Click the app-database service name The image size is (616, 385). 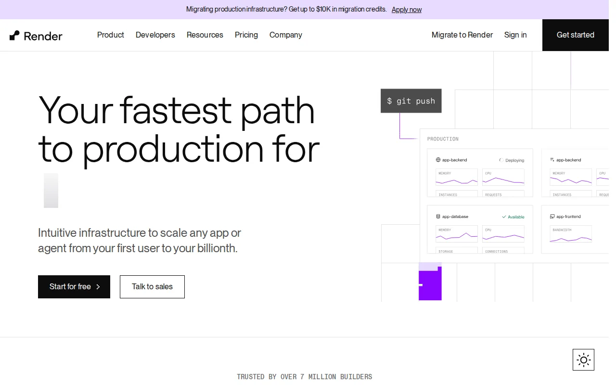point(455,217)
